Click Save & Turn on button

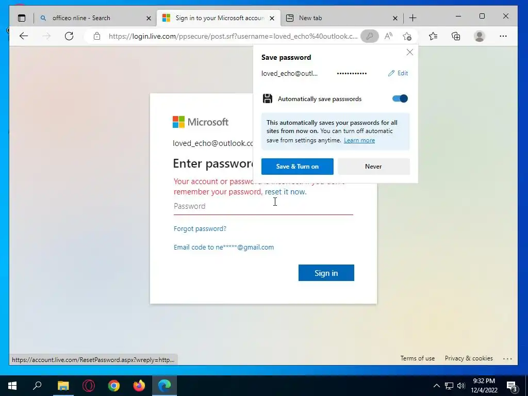click(x=298, y=167)
